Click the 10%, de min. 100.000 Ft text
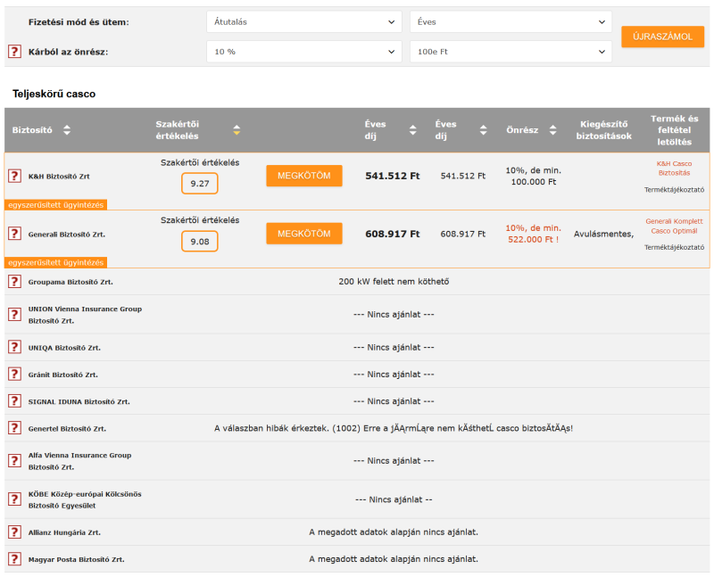Viewport: 714px width, 577px height. [533, 176]
